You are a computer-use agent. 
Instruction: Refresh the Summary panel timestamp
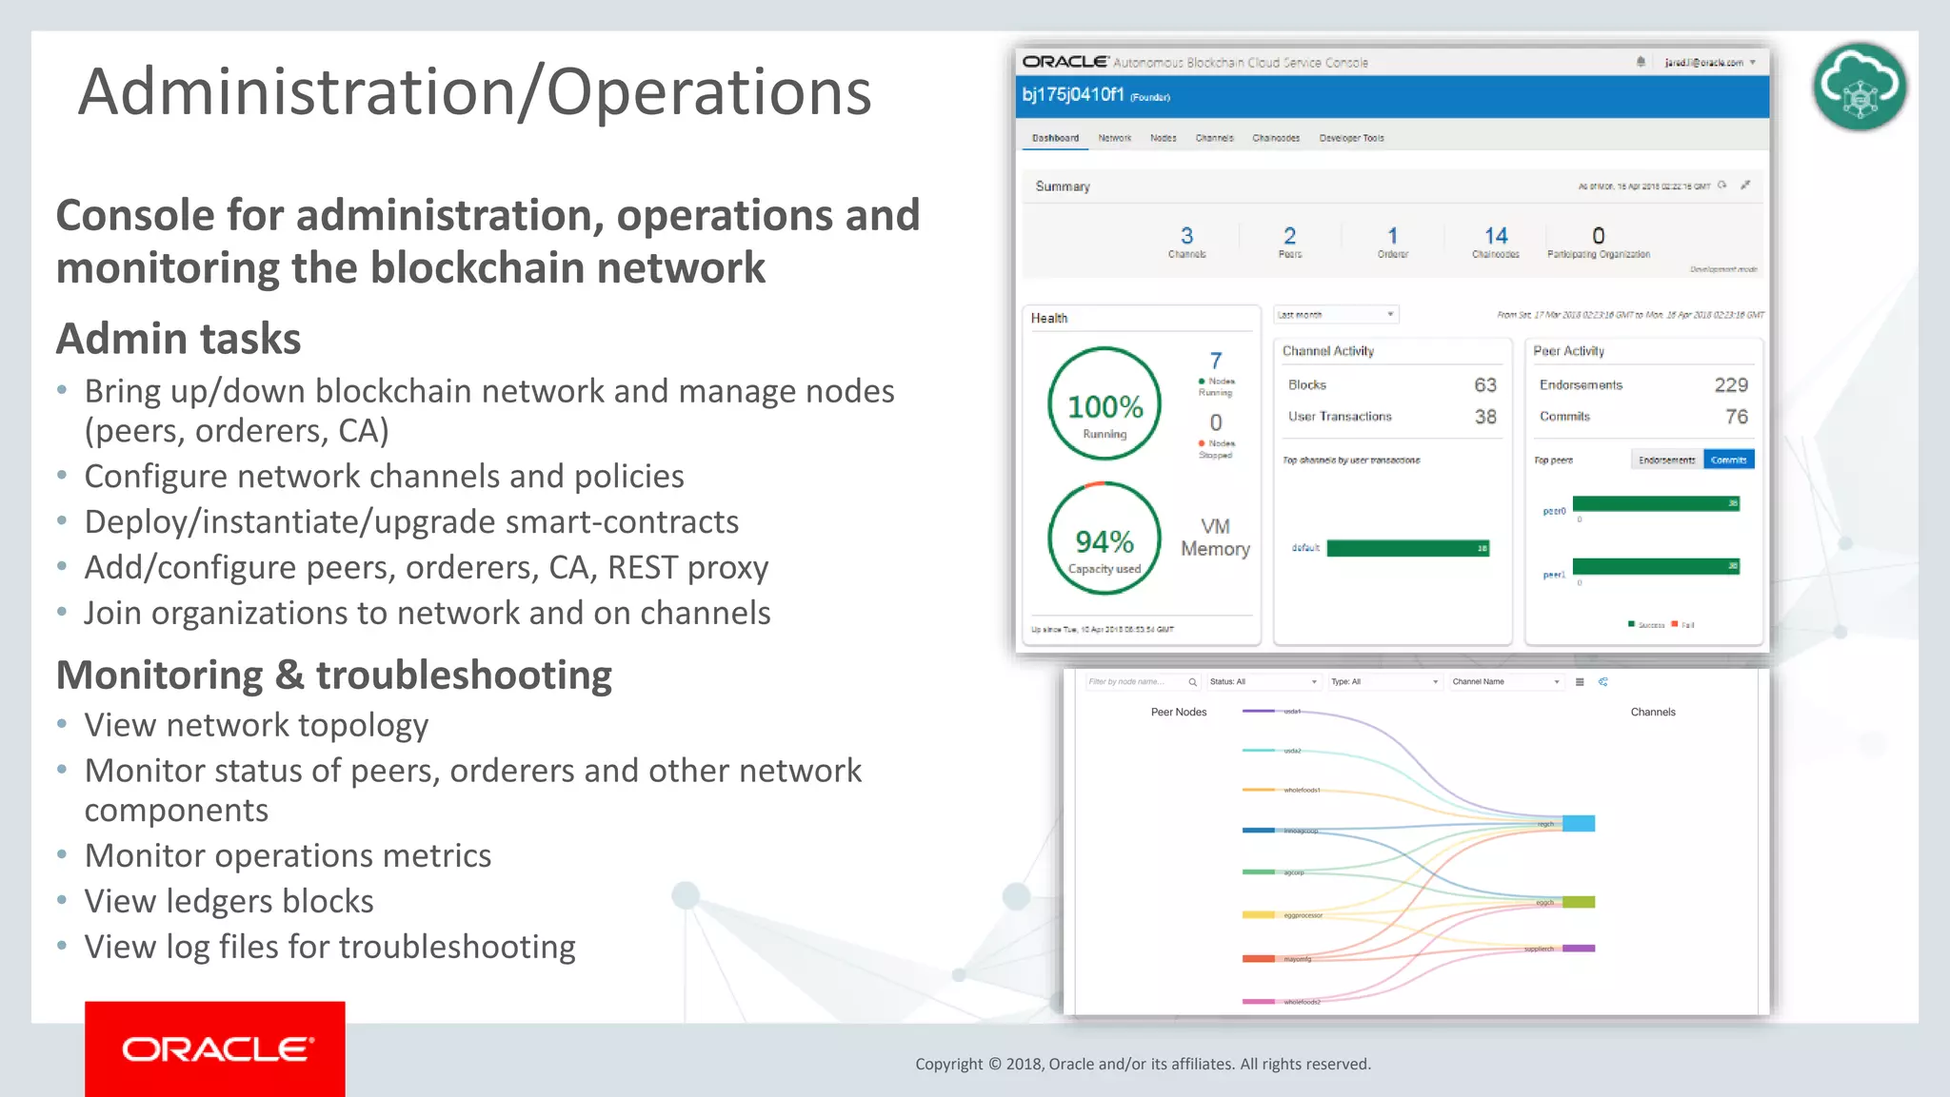coord(1722,186)
